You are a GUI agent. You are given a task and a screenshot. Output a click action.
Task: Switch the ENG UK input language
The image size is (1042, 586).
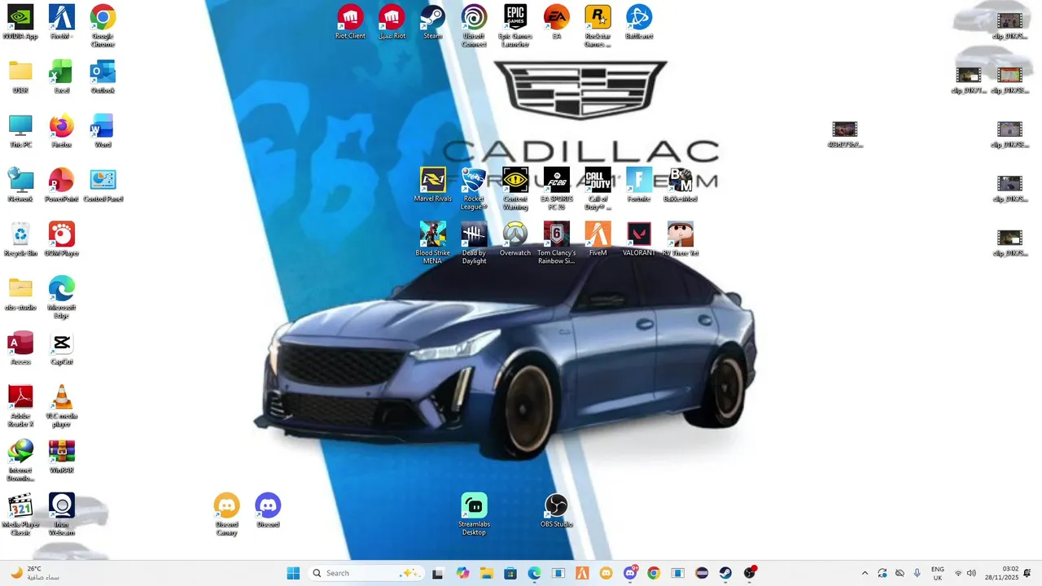[x=938, y=573]
